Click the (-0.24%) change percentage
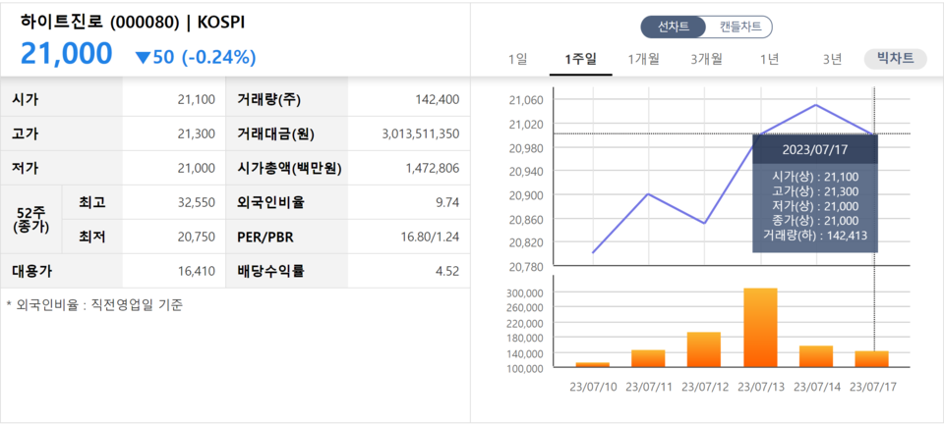944x424 pixels. [x=218, y=57]
